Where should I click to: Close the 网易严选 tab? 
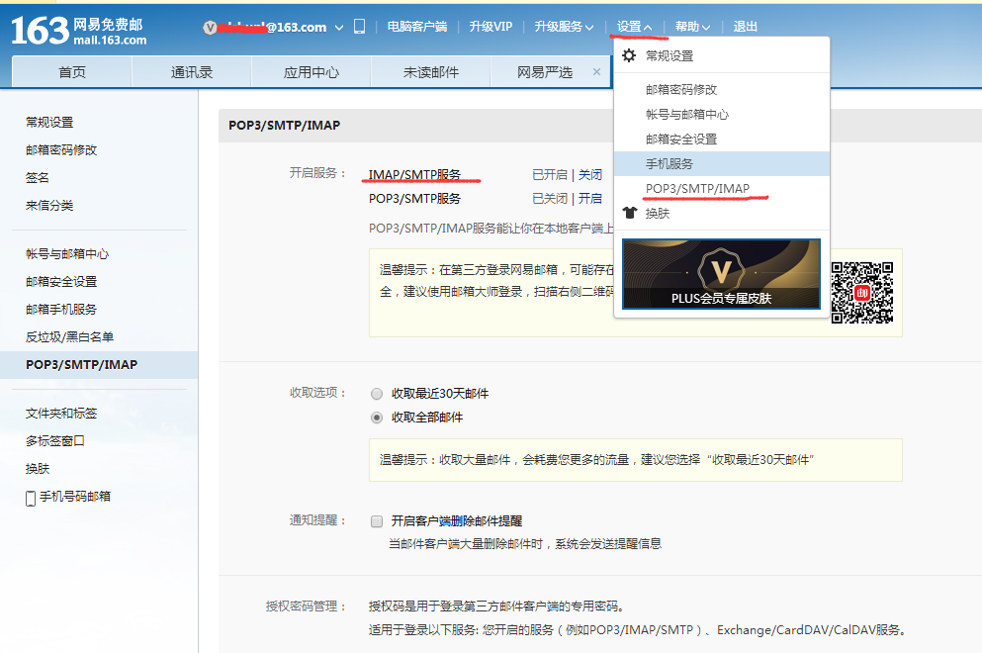[x=596, y=71]
